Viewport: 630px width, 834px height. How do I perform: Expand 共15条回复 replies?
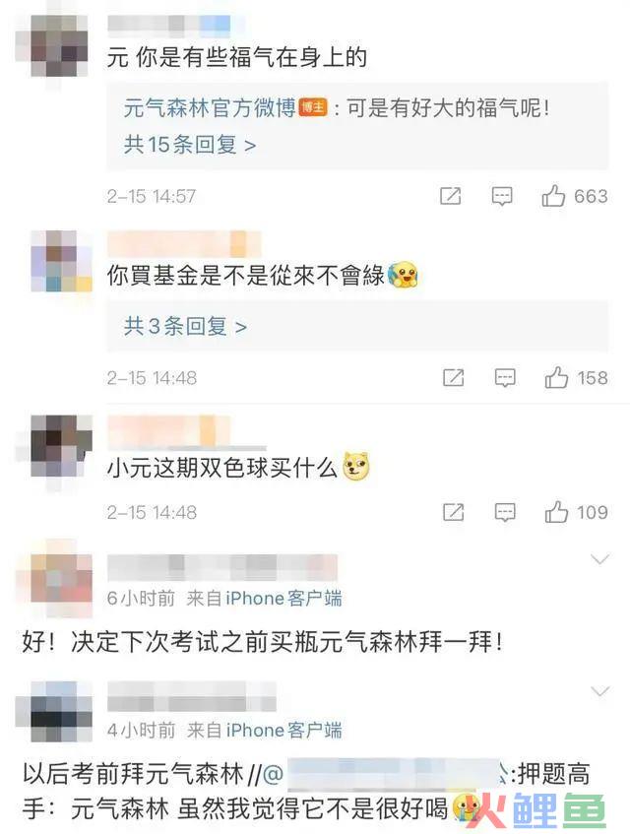click(x=190, y=145)
